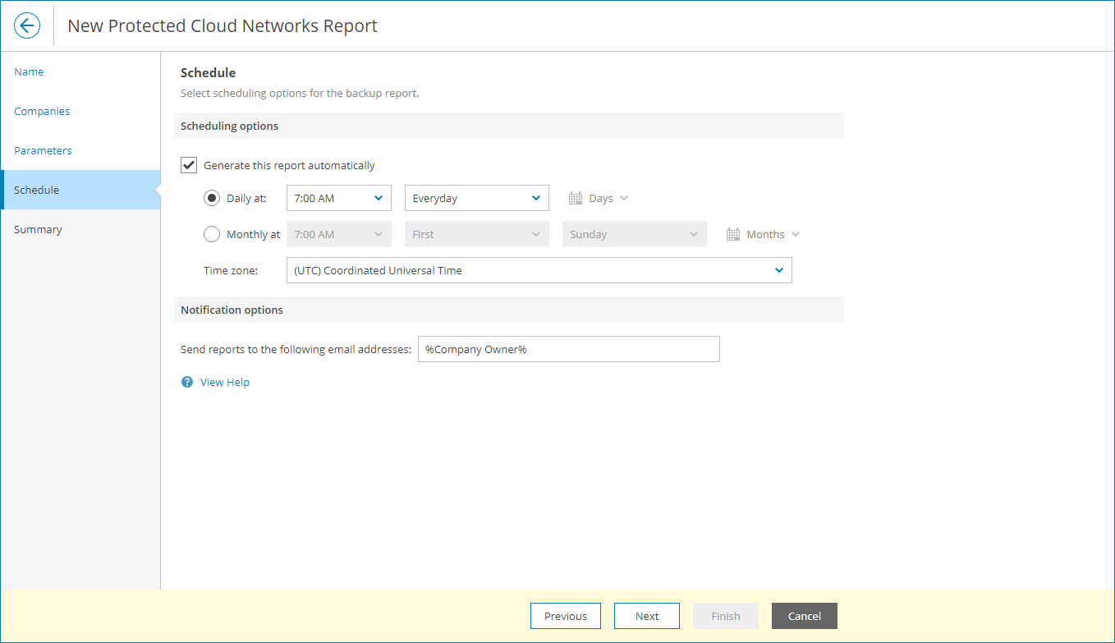The width and height of the screenshot is (1115, 643).
Task: Click the email addresses input field
Action: pyautogui.click(x=569, y=348)
